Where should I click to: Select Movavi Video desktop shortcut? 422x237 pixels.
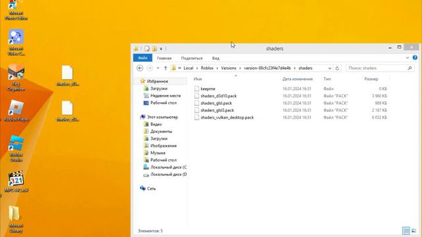[16, 42]
